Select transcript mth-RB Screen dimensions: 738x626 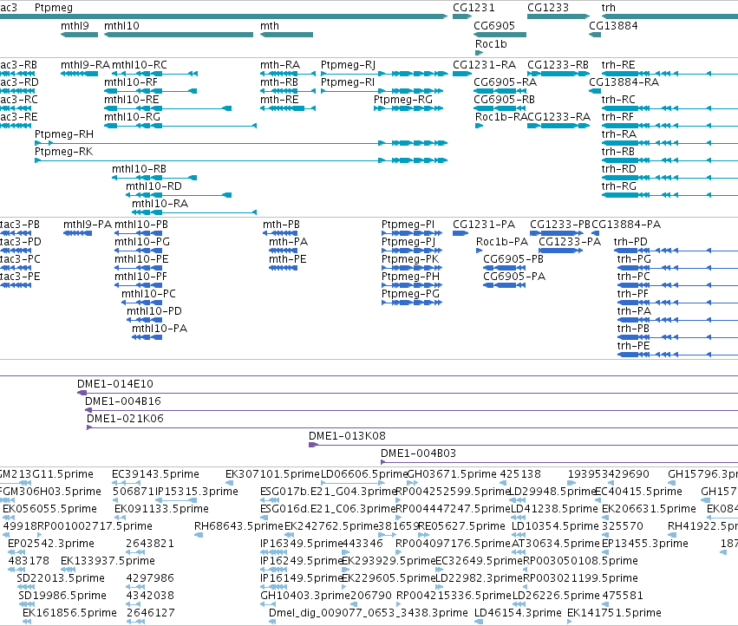tap(288, 91)
